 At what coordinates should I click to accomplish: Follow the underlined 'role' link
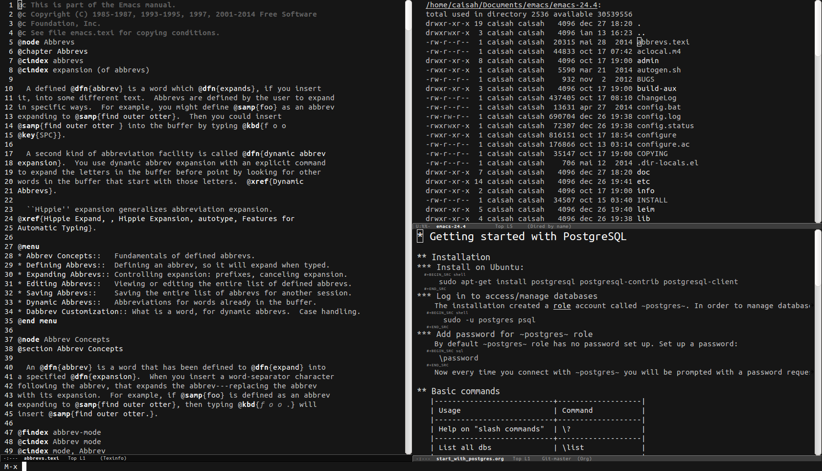pyautogui.click(x=562, y=306)
